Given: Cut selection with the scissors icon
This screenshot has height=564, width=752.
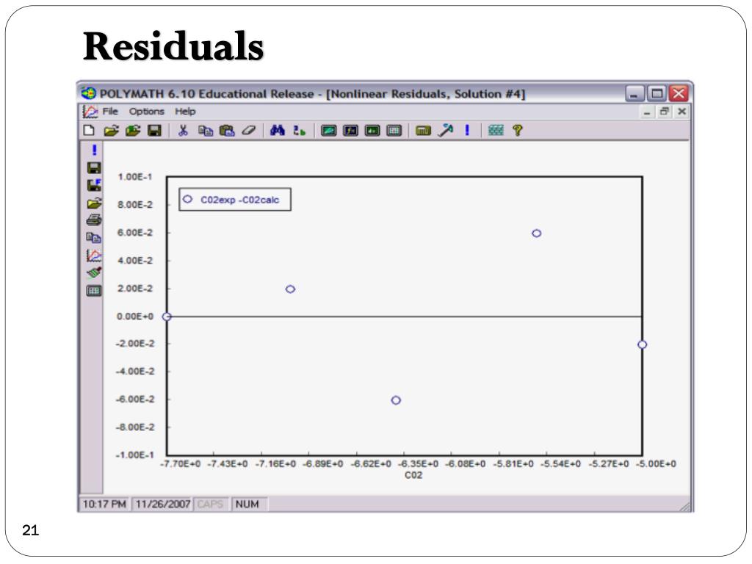Looking at the screenshot, I should (183, 131).
